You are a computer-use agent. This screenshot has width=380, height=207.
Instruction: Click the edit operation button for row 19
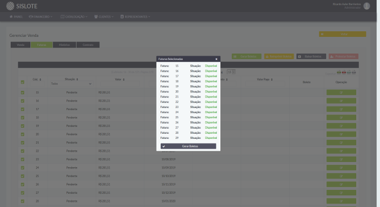341,126
